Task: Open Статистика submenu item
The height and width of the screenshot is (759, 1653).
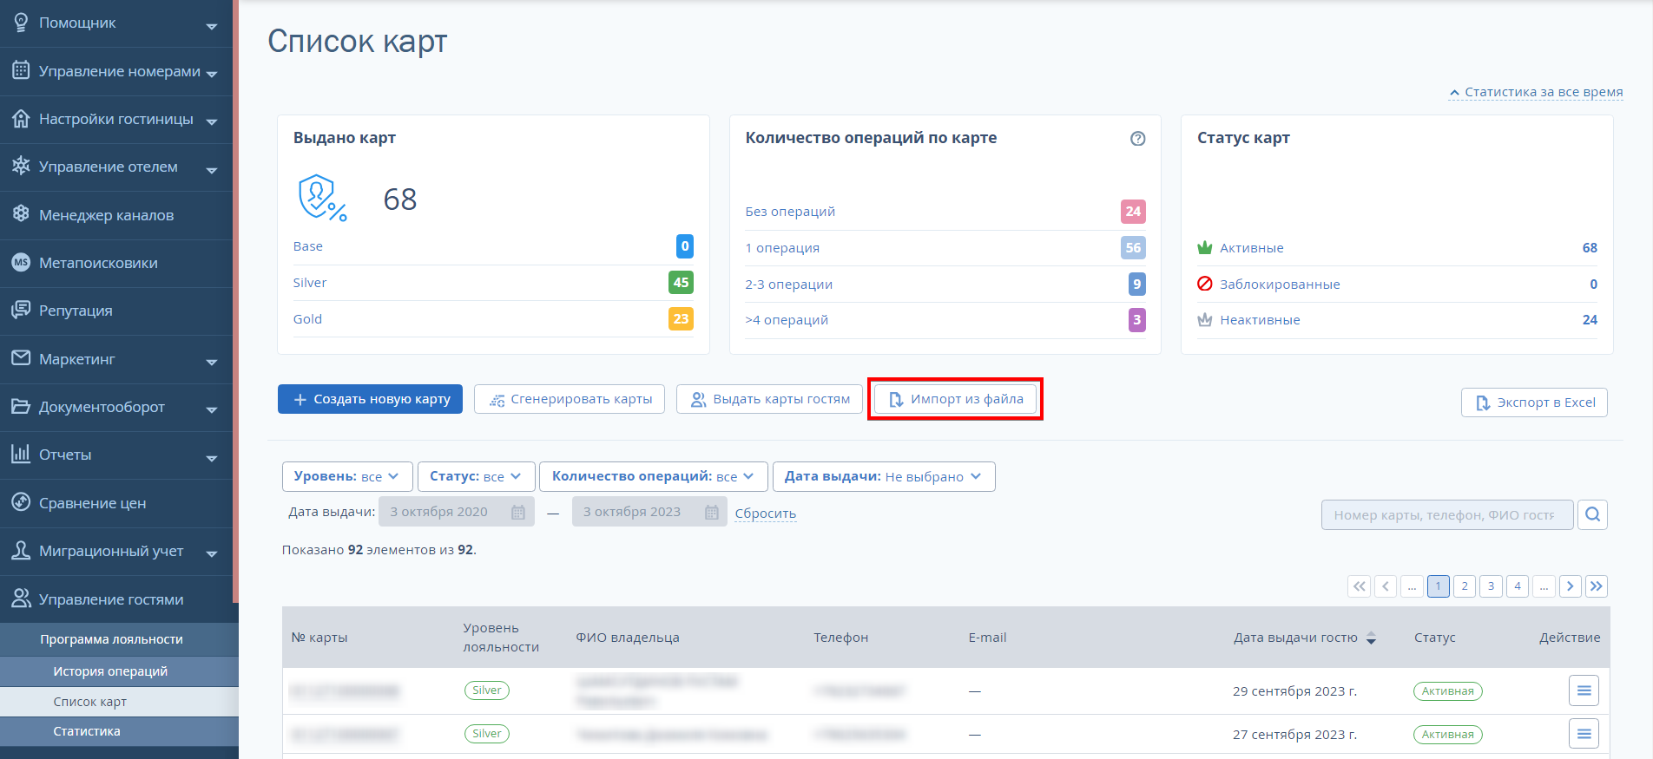Action: [x=119, y=731]
